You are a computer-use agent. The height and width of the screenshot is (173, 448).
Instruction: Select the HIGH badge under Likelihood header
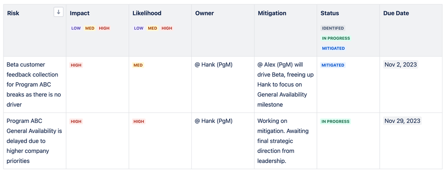[167, 28]
